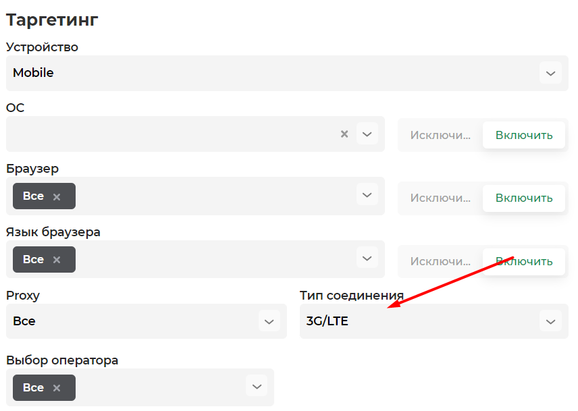Open the Язык браузера dropdown chevron

point(367,258)
